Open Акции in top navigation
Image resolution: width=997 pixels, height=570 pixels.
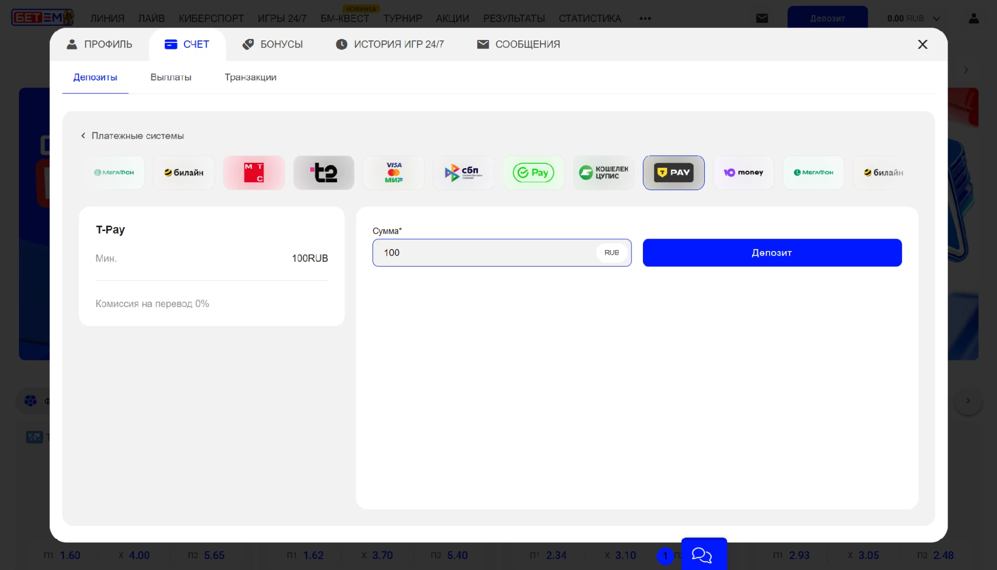point(452,18)
